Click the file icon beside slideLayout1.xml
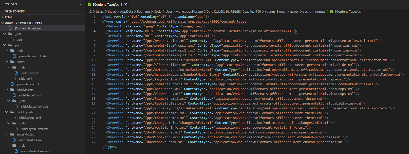 [14, 117]
